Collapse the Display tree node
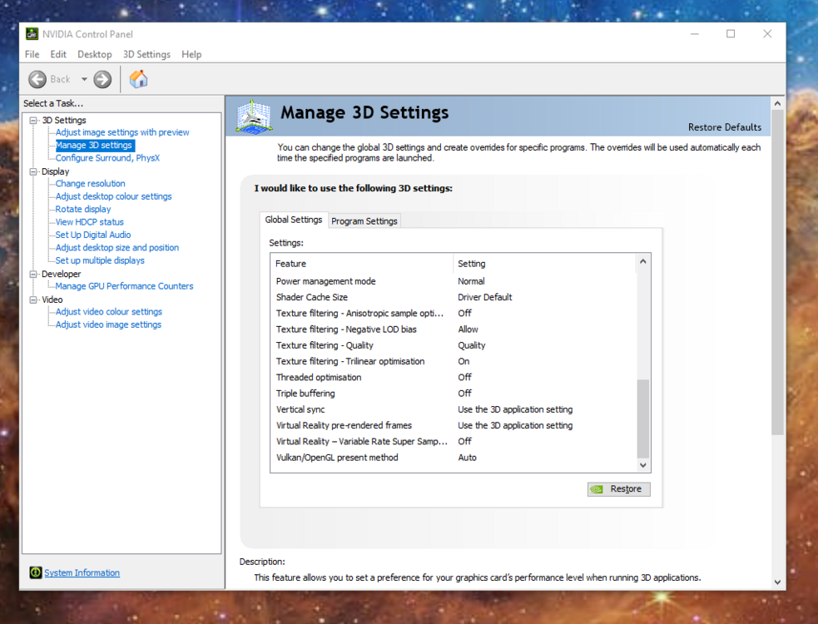 point(34,171)
